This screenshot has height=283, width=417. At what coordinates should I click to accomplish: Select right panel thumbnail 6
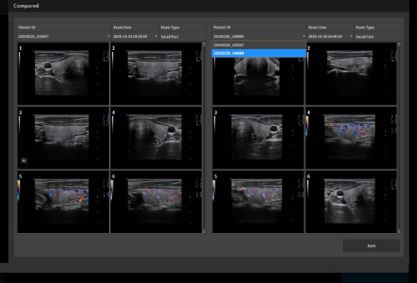(x=351, y=202)
